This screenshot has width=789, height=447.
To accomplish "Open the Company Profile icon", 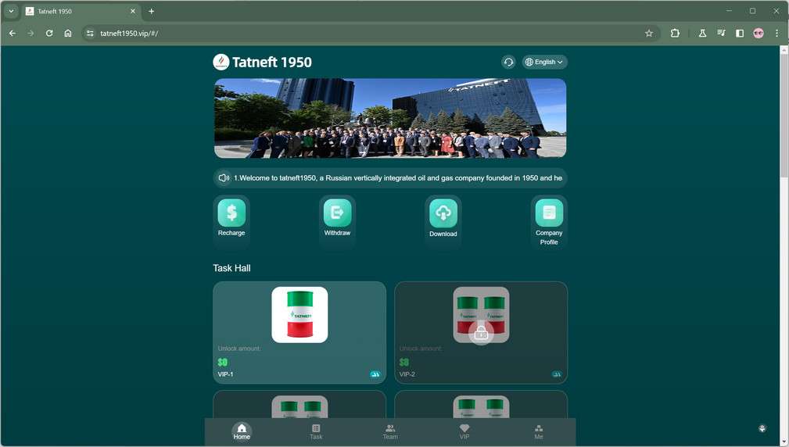I will (549, 213).
